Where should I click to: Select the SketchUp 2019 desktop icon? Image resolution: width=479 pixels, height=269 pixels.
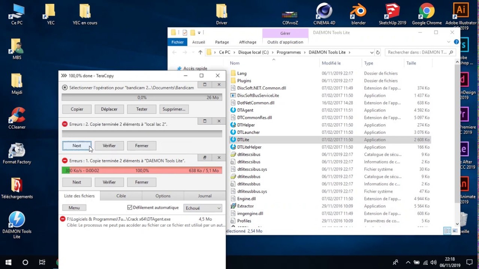pos(392,14)
